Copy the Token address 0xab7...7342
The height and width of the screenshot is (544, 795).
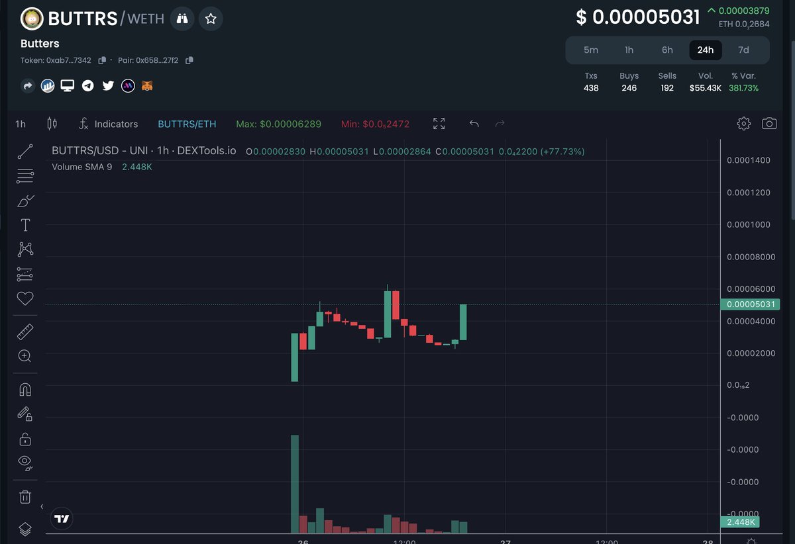[102, 60]
